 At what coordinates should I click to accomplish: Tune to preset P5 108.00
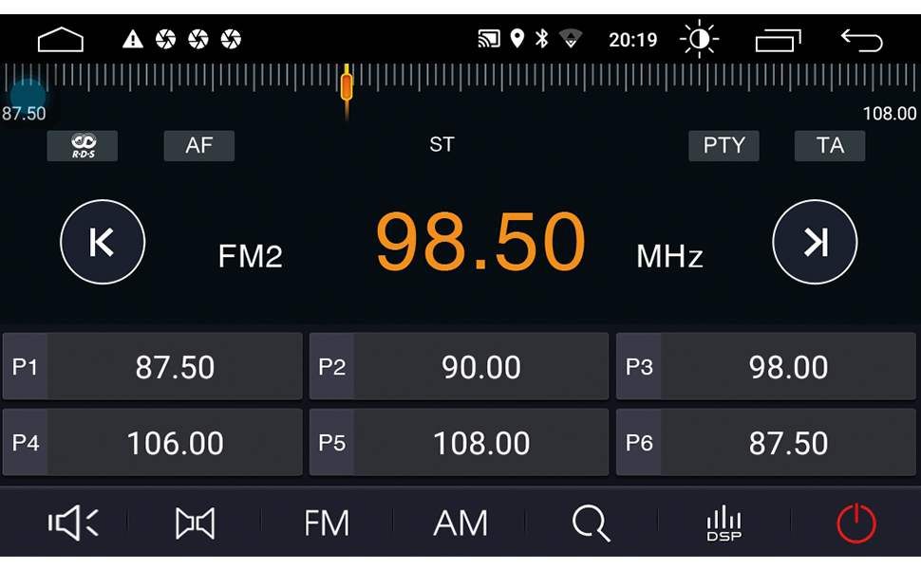459,442
